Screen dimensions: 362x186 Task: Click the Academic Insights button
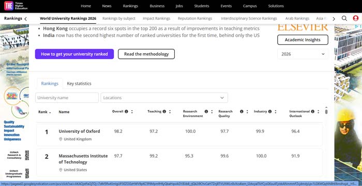pyautogui.click(x=303, y=40)
